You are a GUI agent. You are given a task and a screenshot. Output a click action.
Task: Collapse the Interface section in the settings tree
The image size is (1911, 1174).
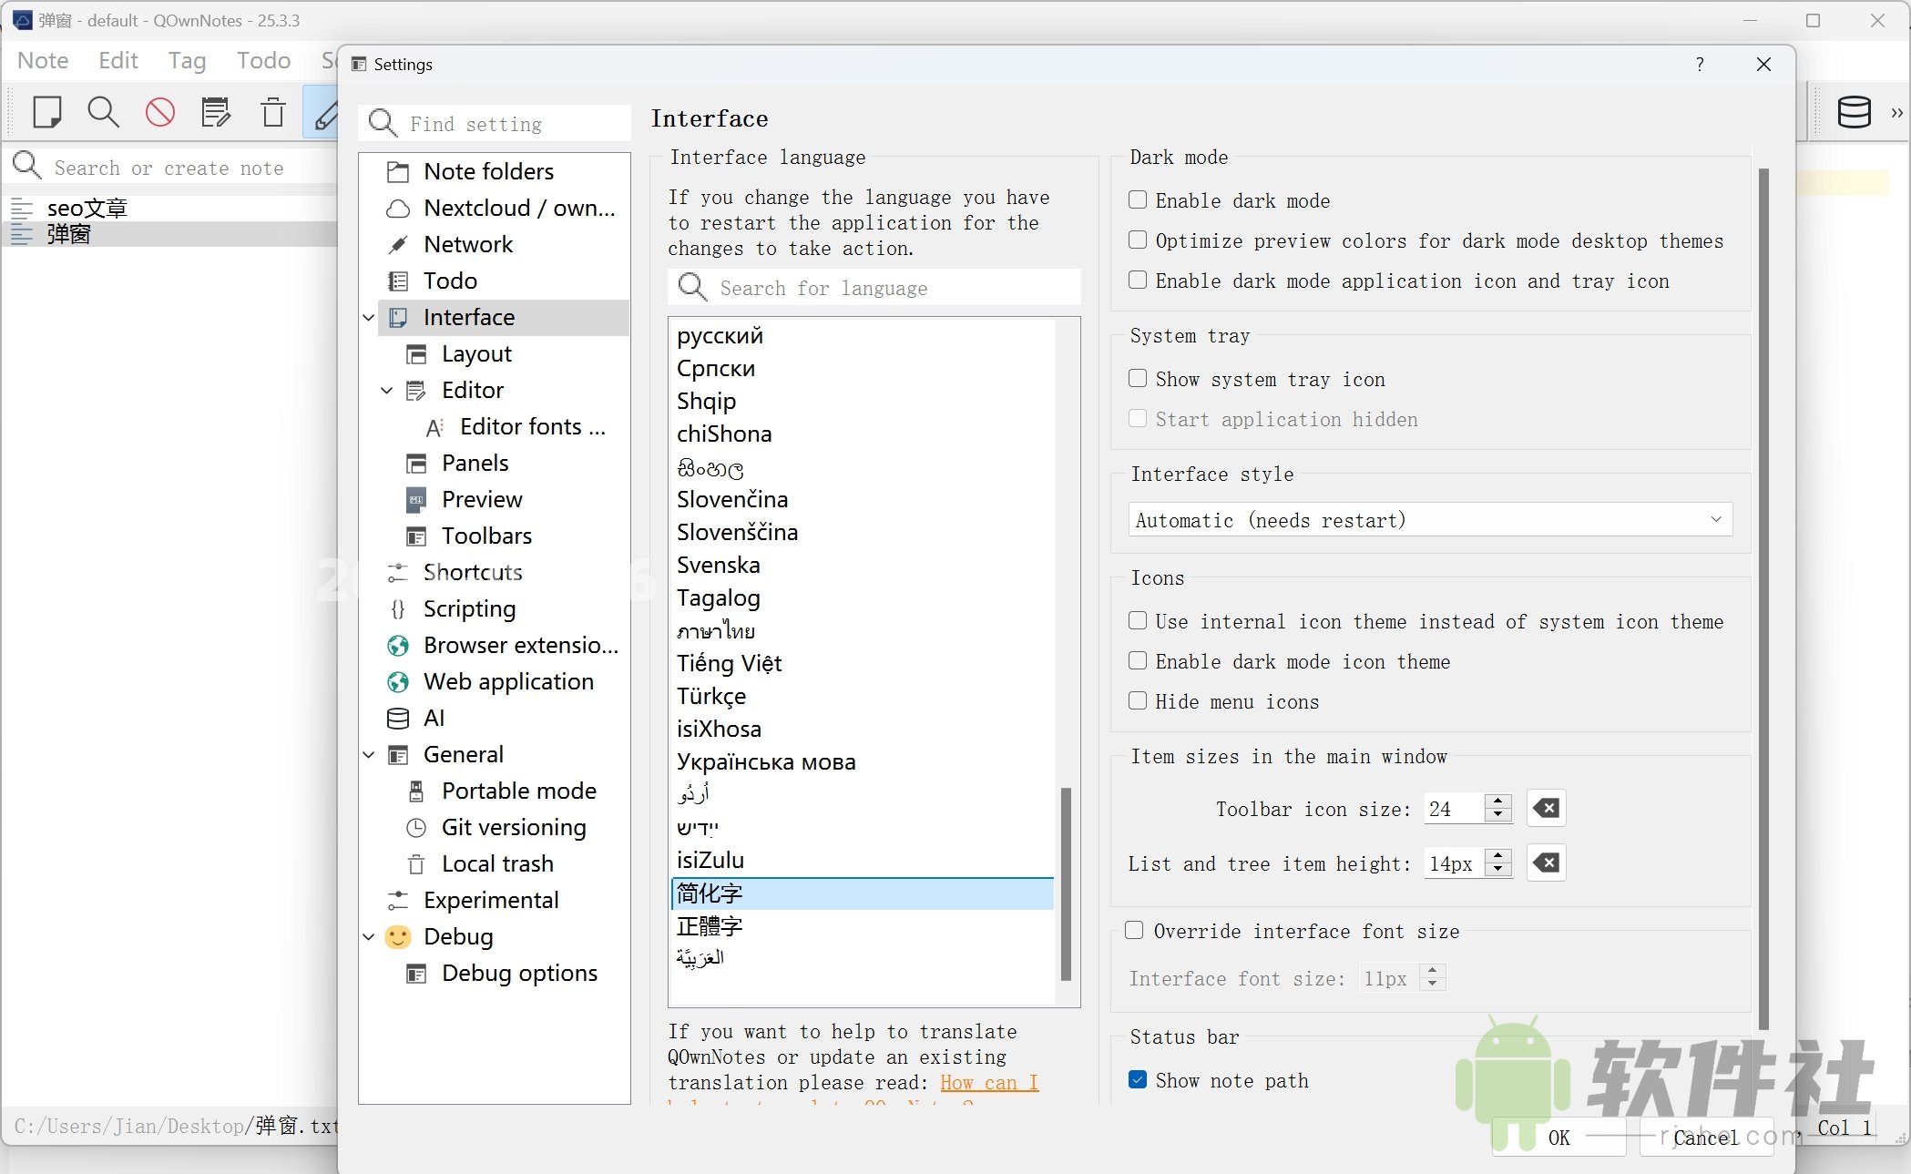(368, 317)
